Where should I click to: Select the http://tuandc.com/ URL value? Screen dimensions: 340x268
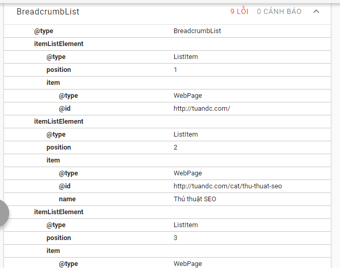pyautogui.click(x=202, y=109)
